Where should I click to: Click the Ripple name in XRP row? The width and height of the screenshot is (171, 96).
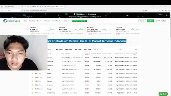(49, 73)
